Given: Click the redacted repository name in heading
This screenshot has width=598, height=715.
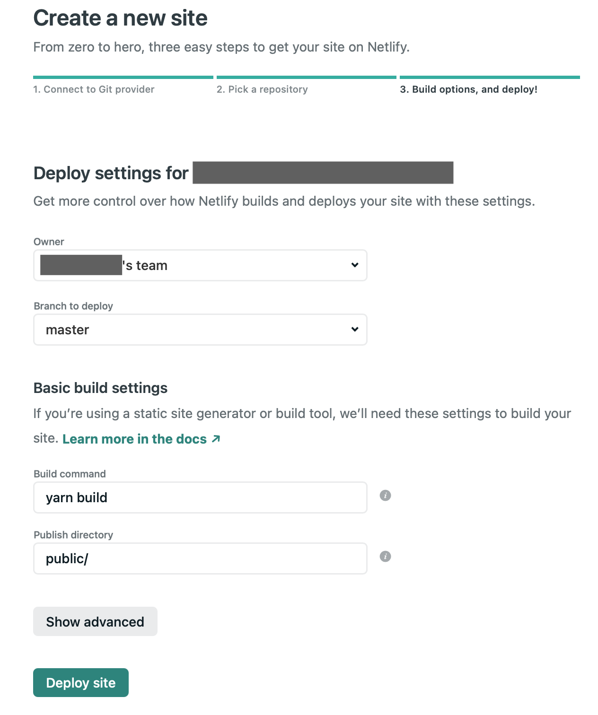Looking at the screenshot, I should click(x=323, y=173).
